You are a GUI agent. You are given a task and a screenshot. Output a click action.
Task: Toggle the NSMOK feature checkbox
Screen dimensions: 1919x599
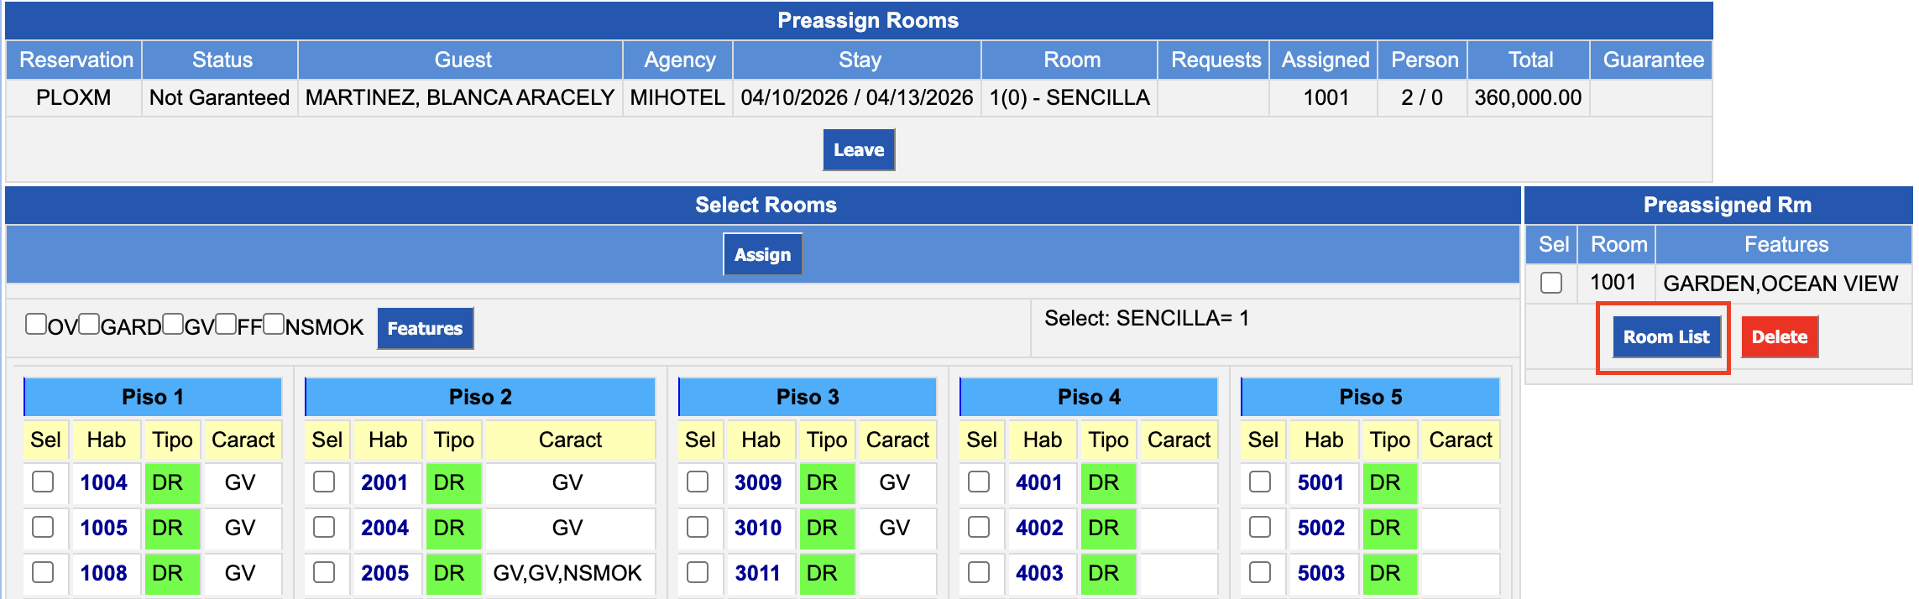point(274,324)
